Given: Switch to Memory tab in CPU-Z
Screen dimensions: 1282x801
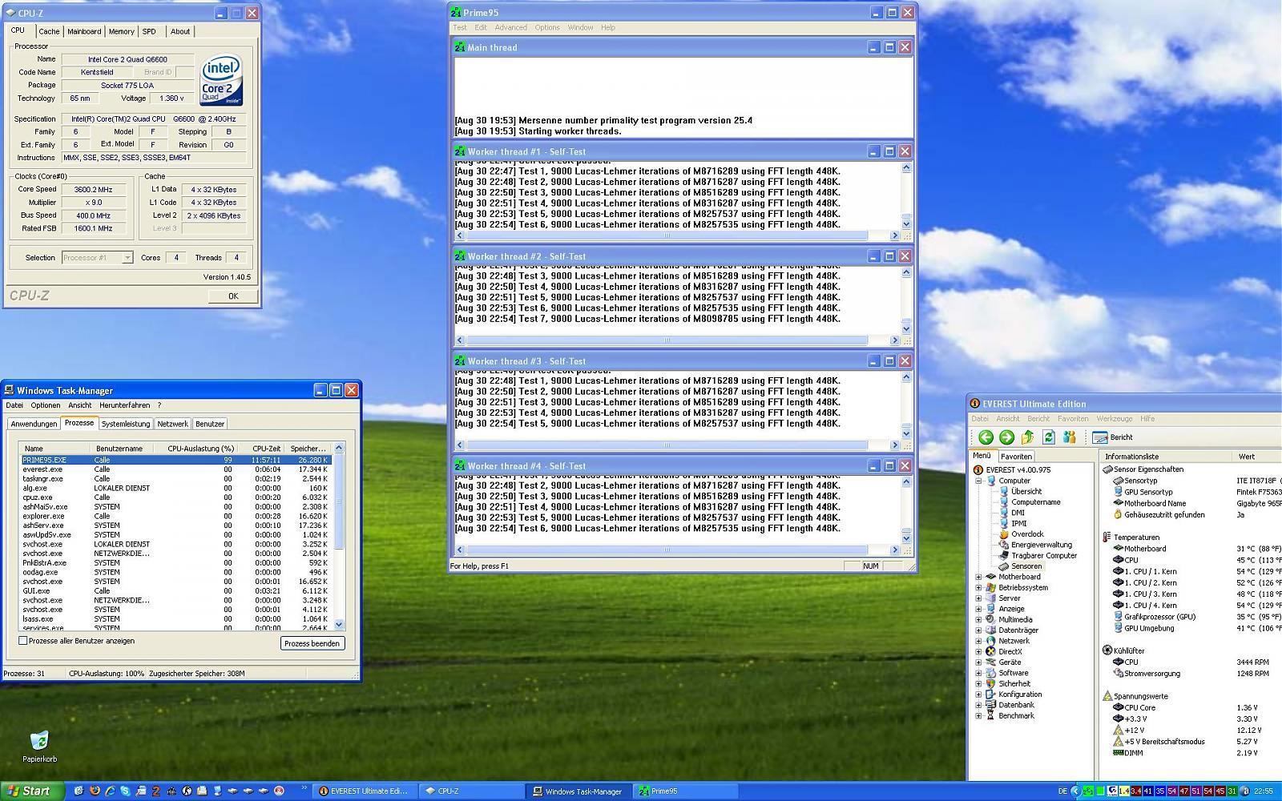Looking at the screenshot, I should click(x=122, y=32).
